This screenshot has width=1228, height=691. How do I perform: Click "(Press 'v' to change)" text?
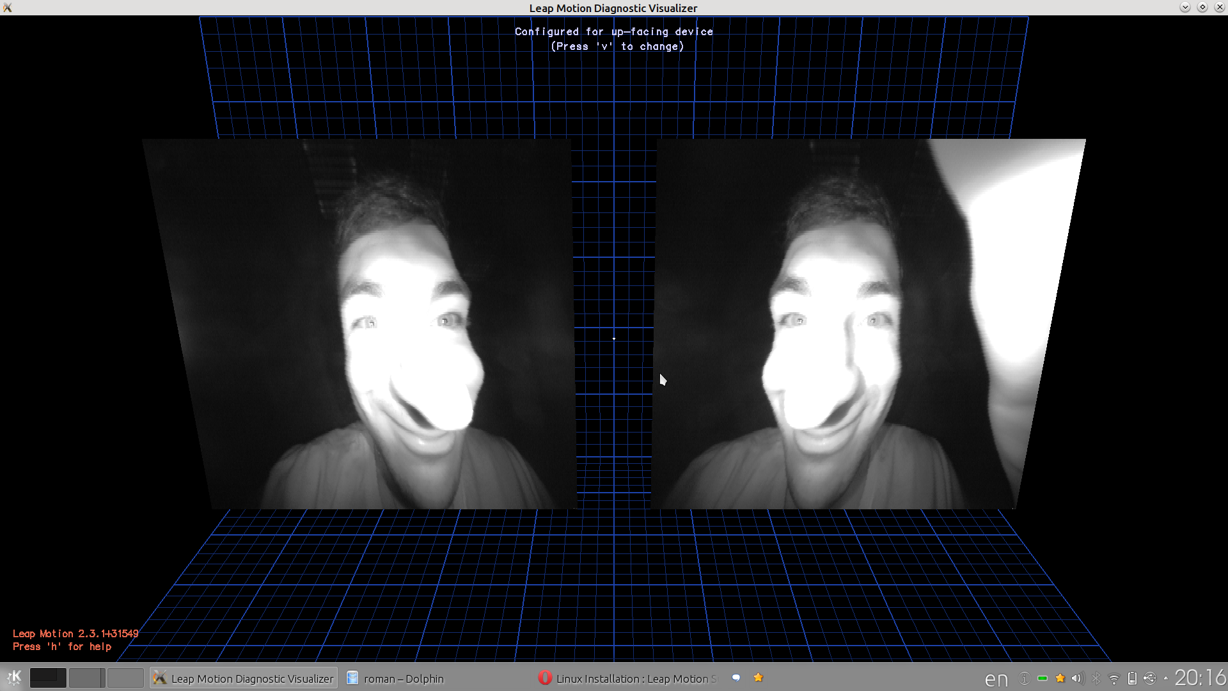pos(618,46)
